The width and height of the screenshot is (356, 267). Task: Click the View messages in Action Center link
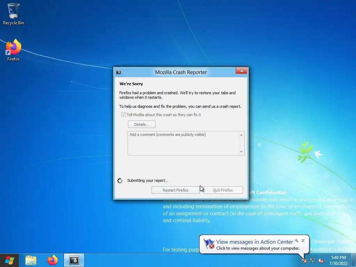coord(254,242)
